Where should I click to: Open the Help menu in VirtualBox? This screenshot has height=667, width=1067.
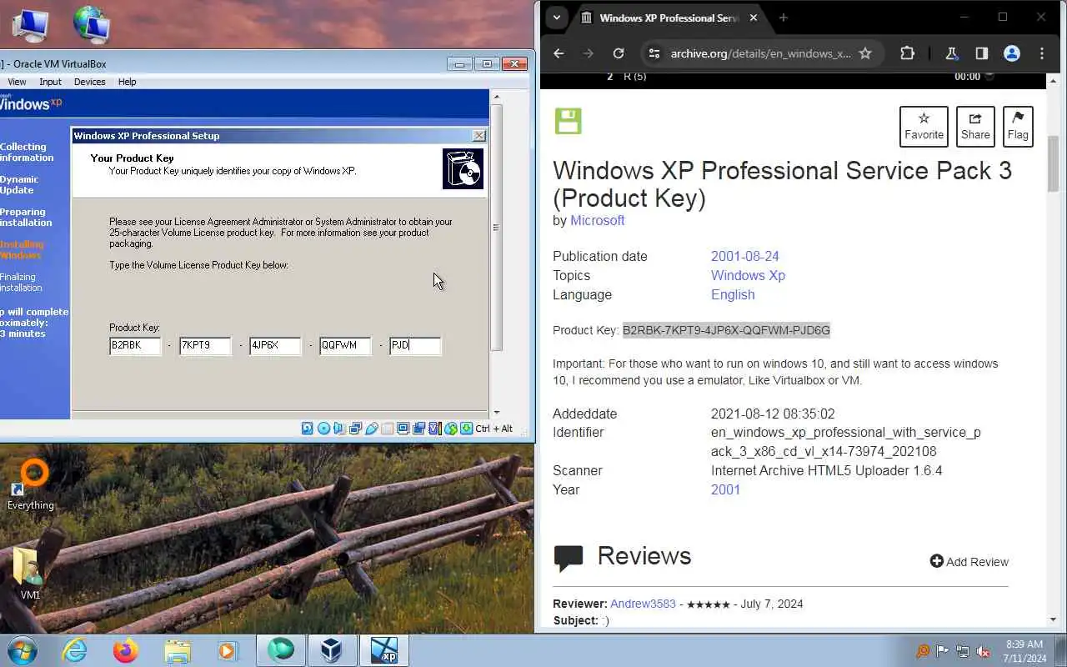[127, 82]
